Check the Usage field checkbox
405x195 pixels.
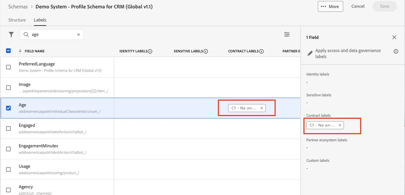tap(9, 169)
